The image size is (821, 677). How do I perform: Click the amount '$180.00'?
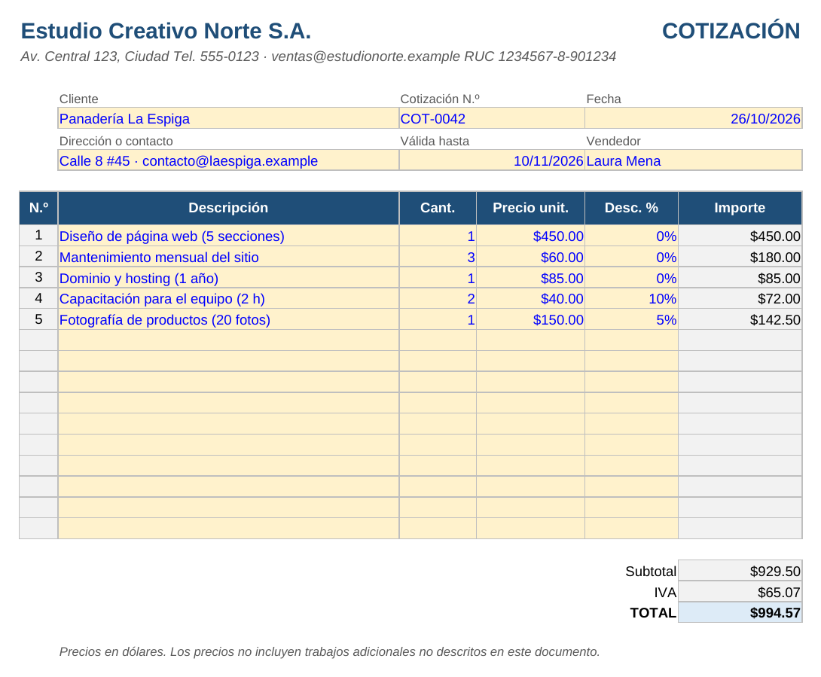(x=740, y=257)
